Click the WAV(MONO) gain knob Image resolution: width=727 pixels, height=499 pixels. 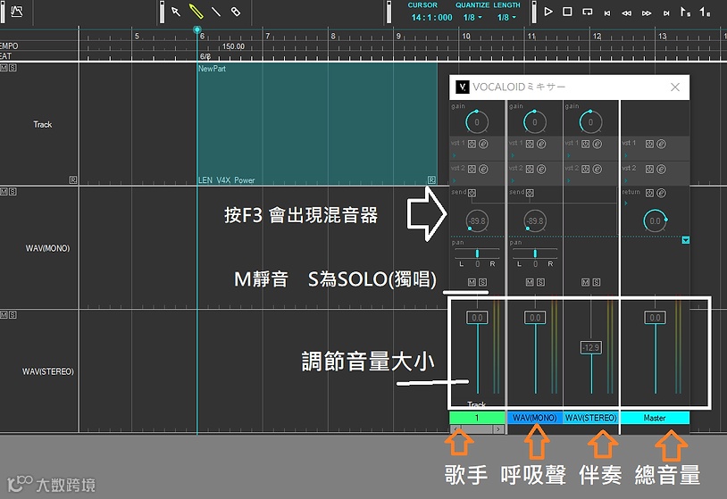click(x=535, y=122)
